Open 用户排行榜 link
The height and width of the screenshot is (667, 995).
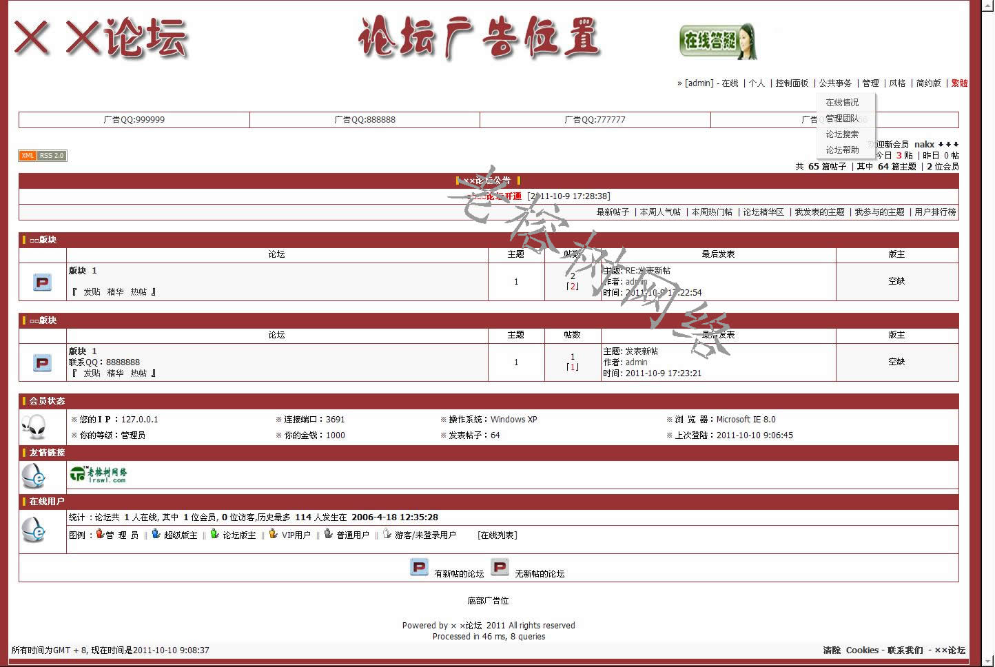click(x=935, y=212)
